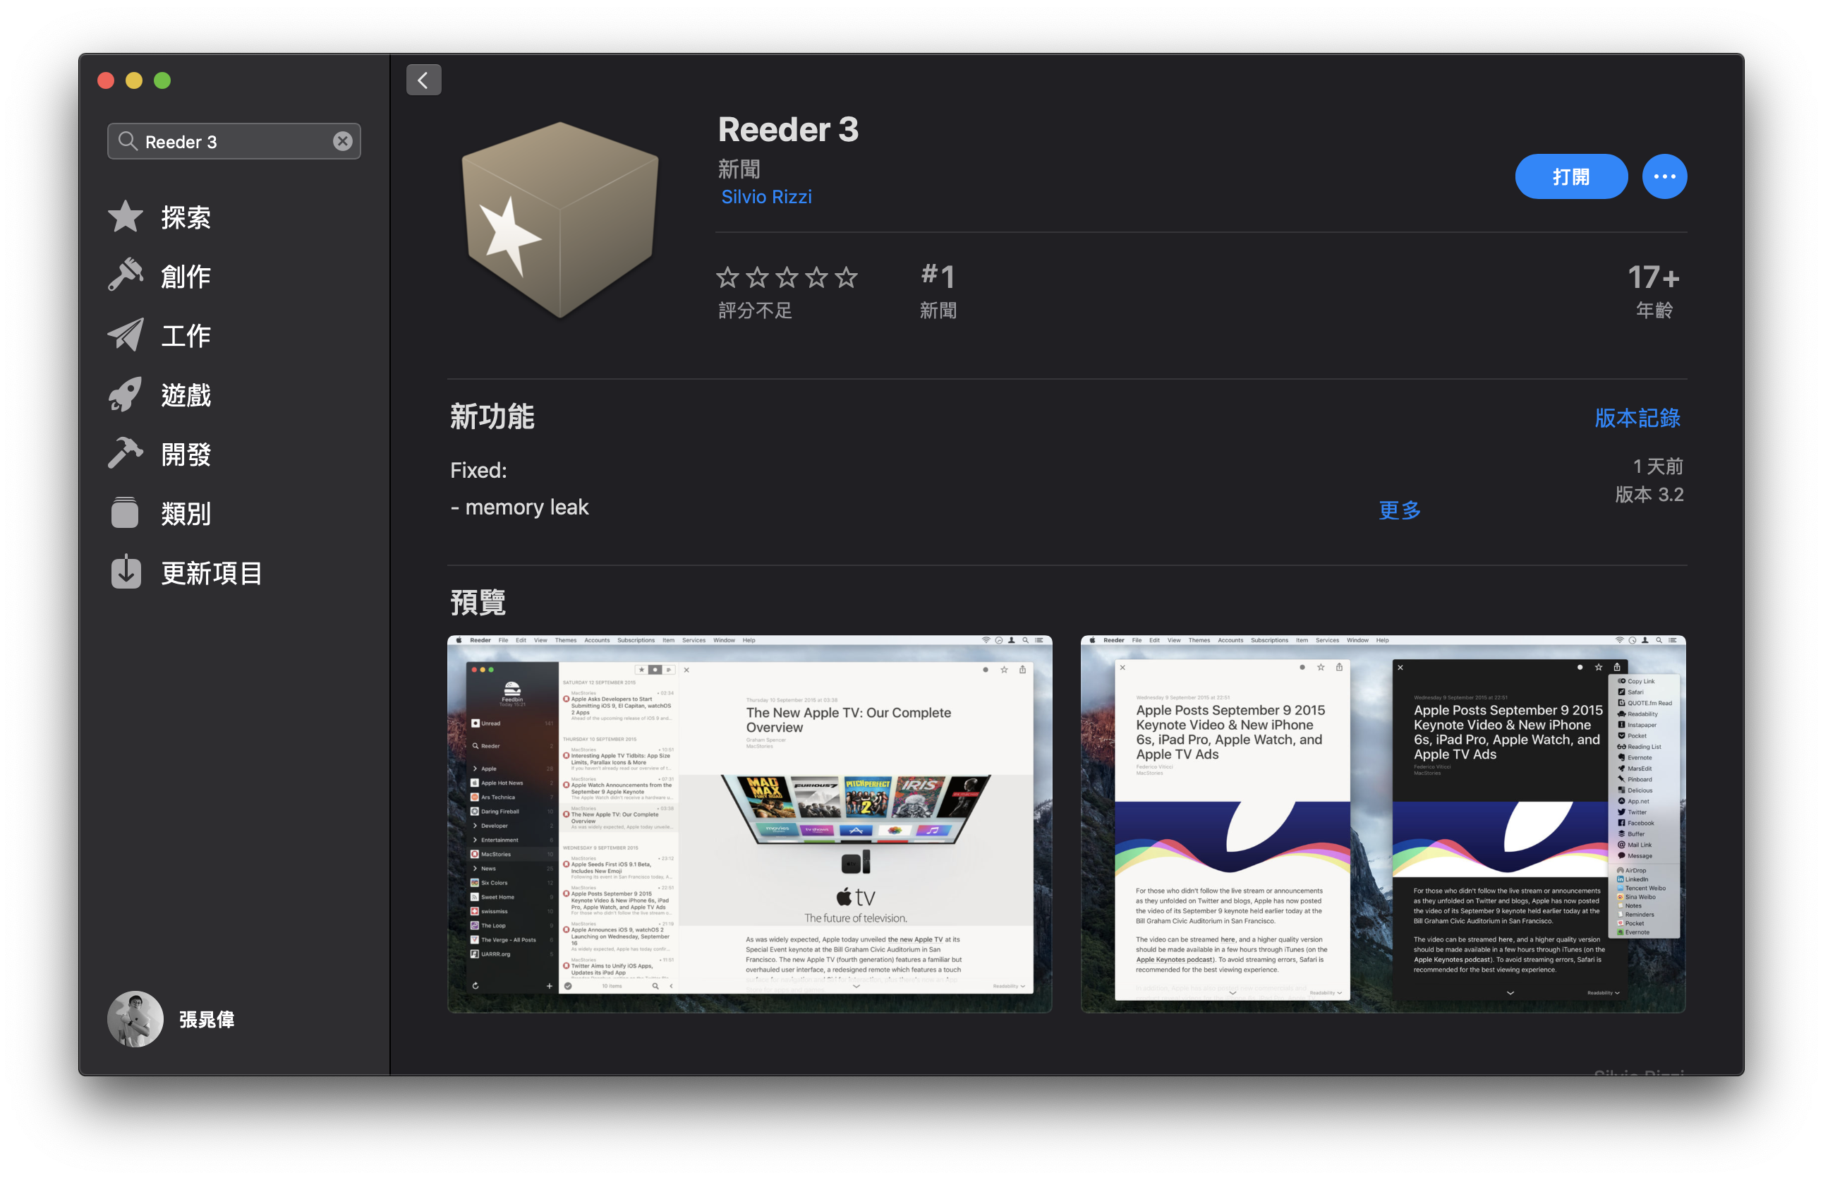Open the more options ellipsis button
The width and height of the screenshot is (1823, 1180).
1664,176
